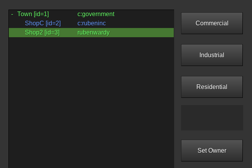
Task: Click the rubenwardy owner entry
Action: pos(94,33)
